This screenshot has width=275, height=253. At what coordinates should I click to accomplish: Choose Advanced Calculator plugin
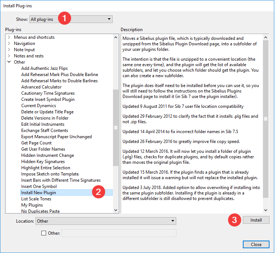(x=41, y=87)
